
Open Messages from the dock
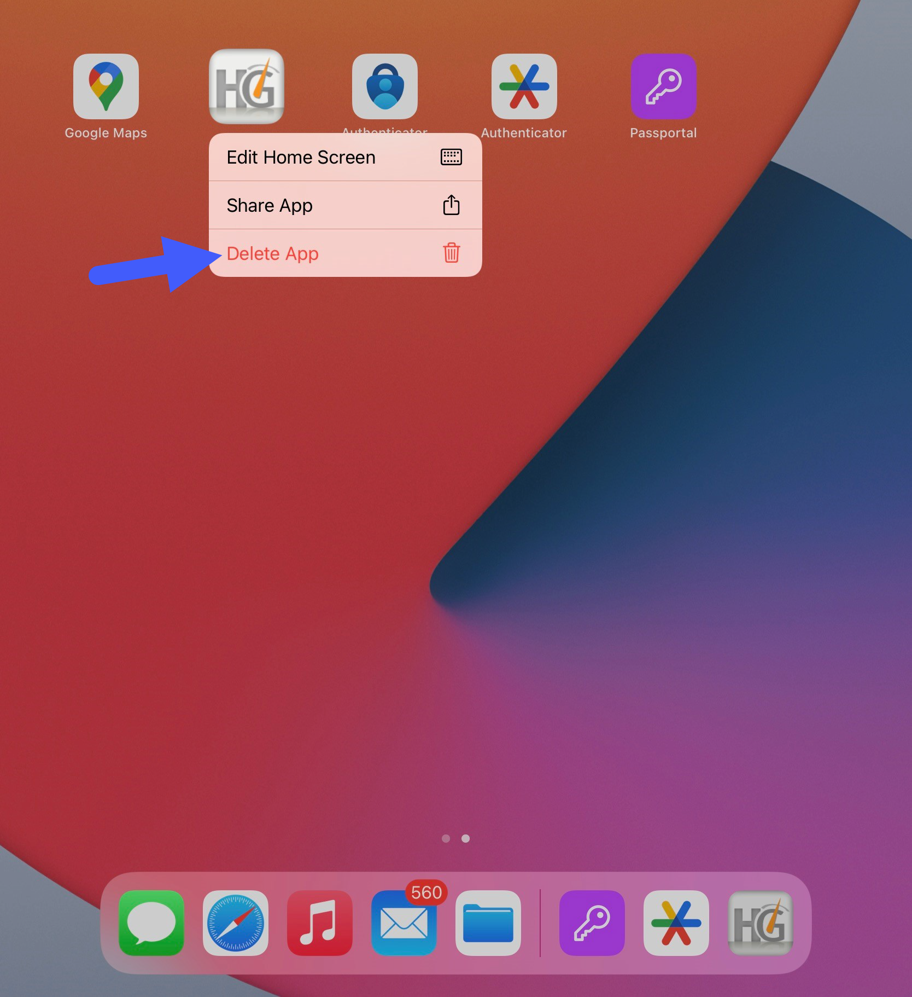tap(151, 923)
